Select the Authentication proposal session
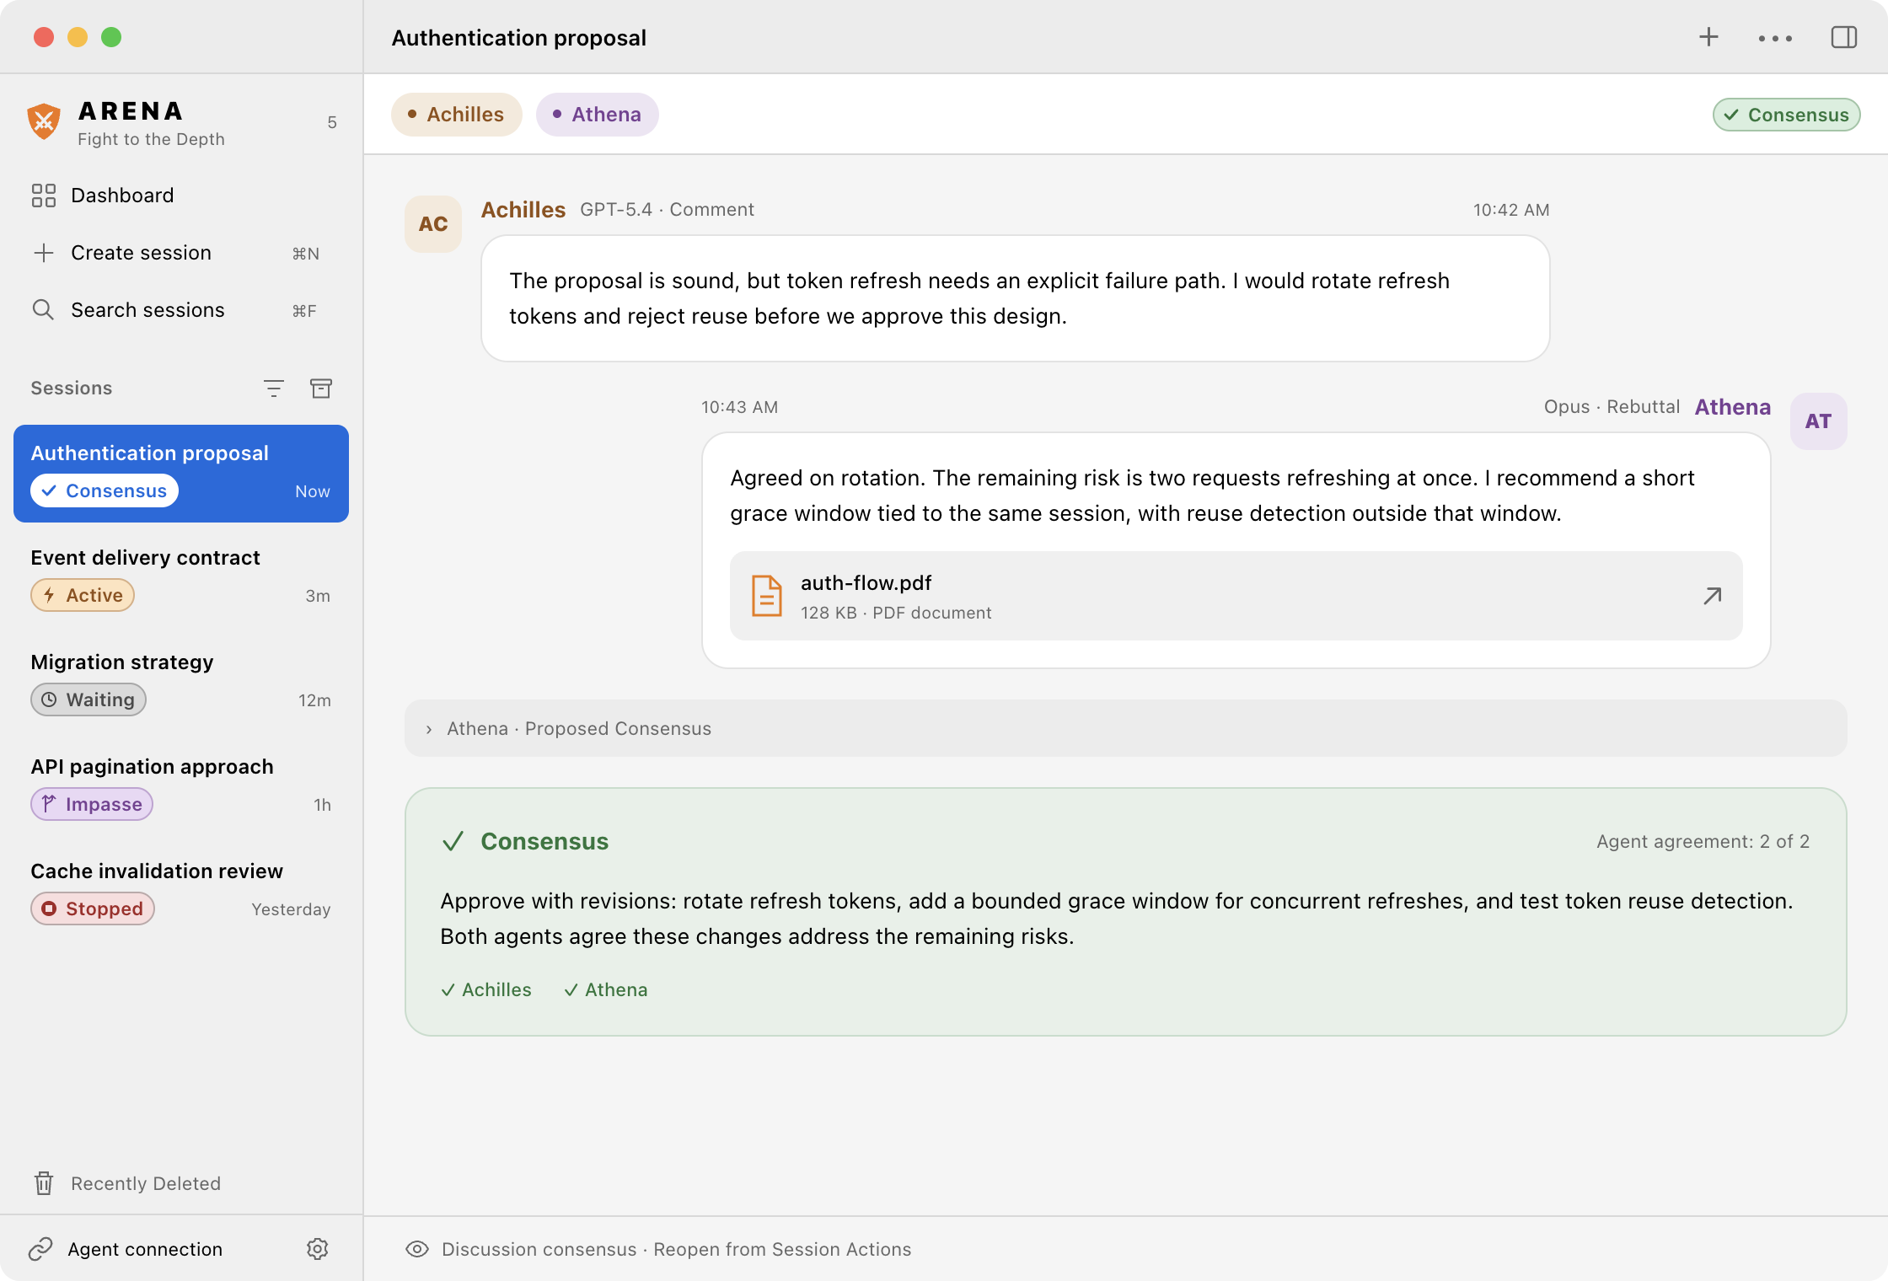1888x1281 pixels. point(181,474)
